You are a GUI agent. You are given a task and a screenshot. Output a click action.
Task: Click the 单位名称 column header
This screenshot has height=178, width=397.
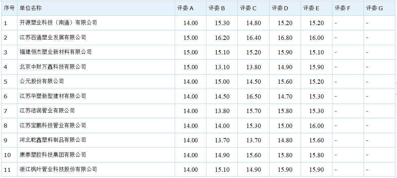point(31,8)
